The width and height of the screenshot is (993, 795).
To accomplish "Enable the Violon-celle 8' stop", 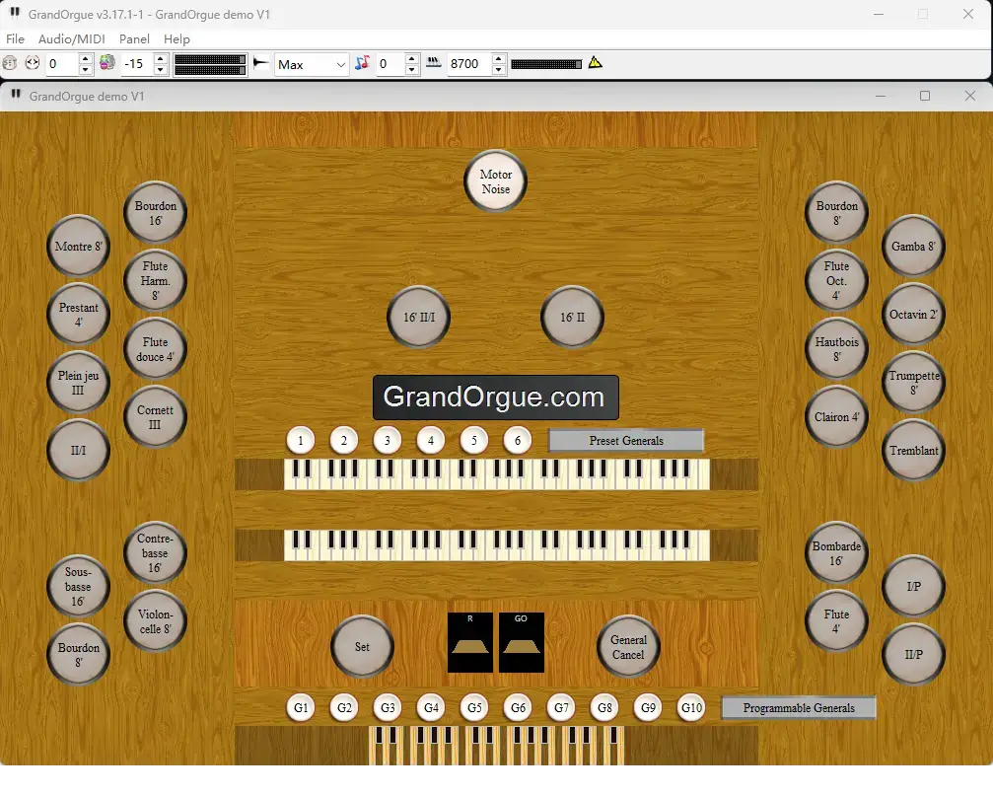I will click(x=155, y=621).
